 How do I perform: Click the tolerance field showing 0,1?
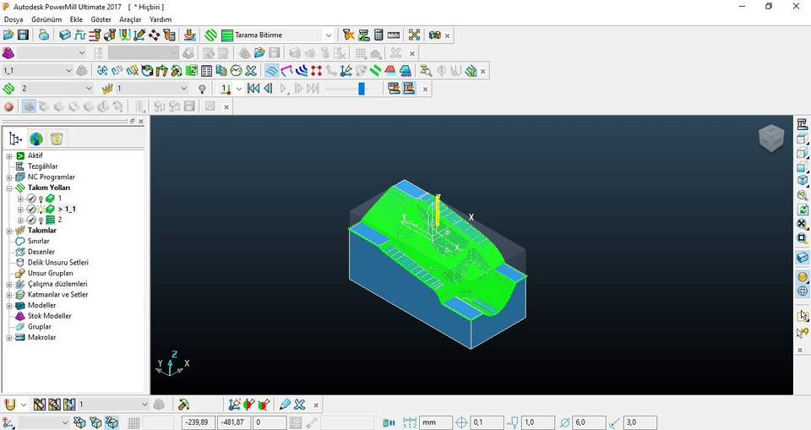point(487,422)
